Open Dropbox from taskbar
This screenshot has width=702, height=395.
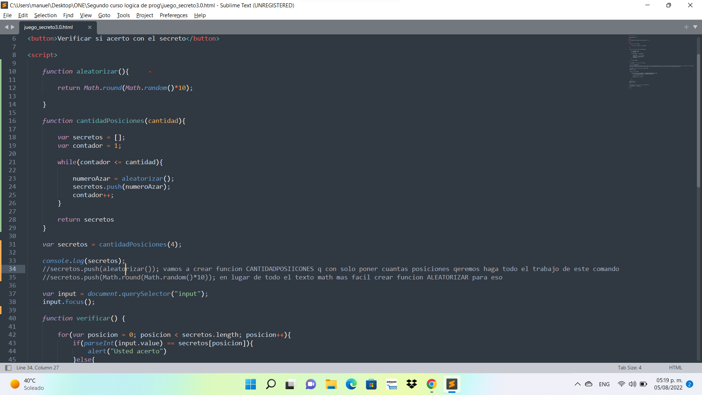click(411, 384)
